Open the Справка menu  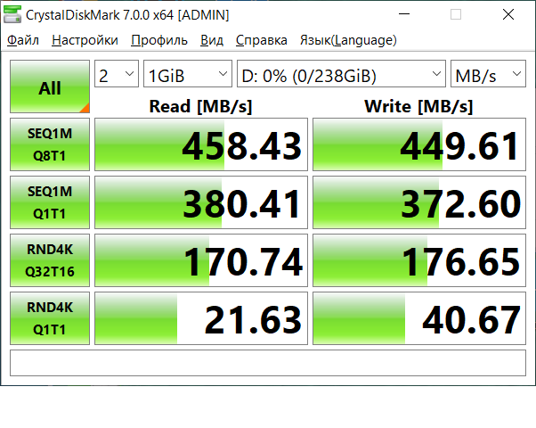[x=261, y=40]
